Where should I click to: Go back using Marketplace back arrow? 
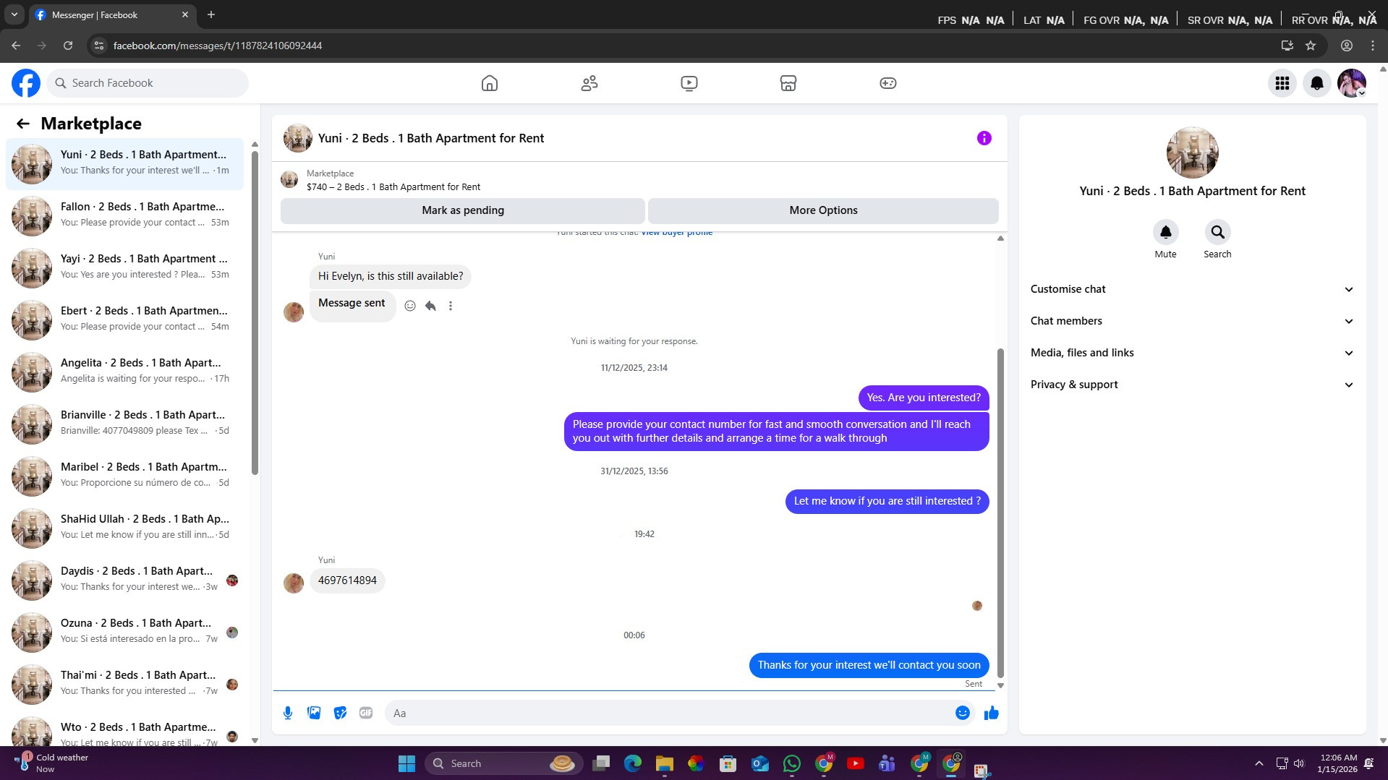(23, 124)
